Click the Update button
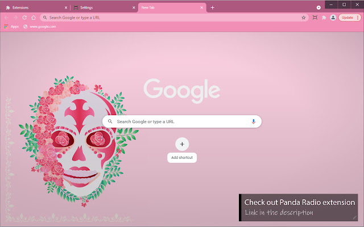Image resolution: width=364 pixels, height=227 pixels. pyautogui.click(x=347, y=18)
